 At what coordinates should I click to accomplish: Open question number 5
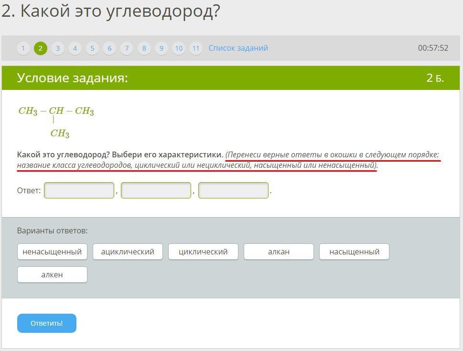92,48
